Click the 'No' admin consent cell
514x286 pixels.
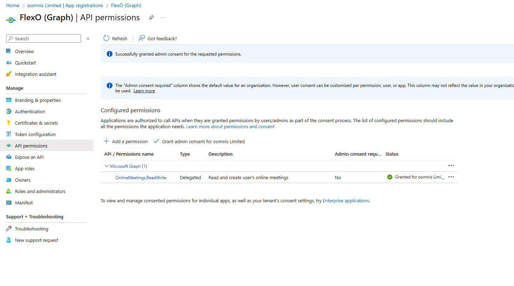(338, 177)
